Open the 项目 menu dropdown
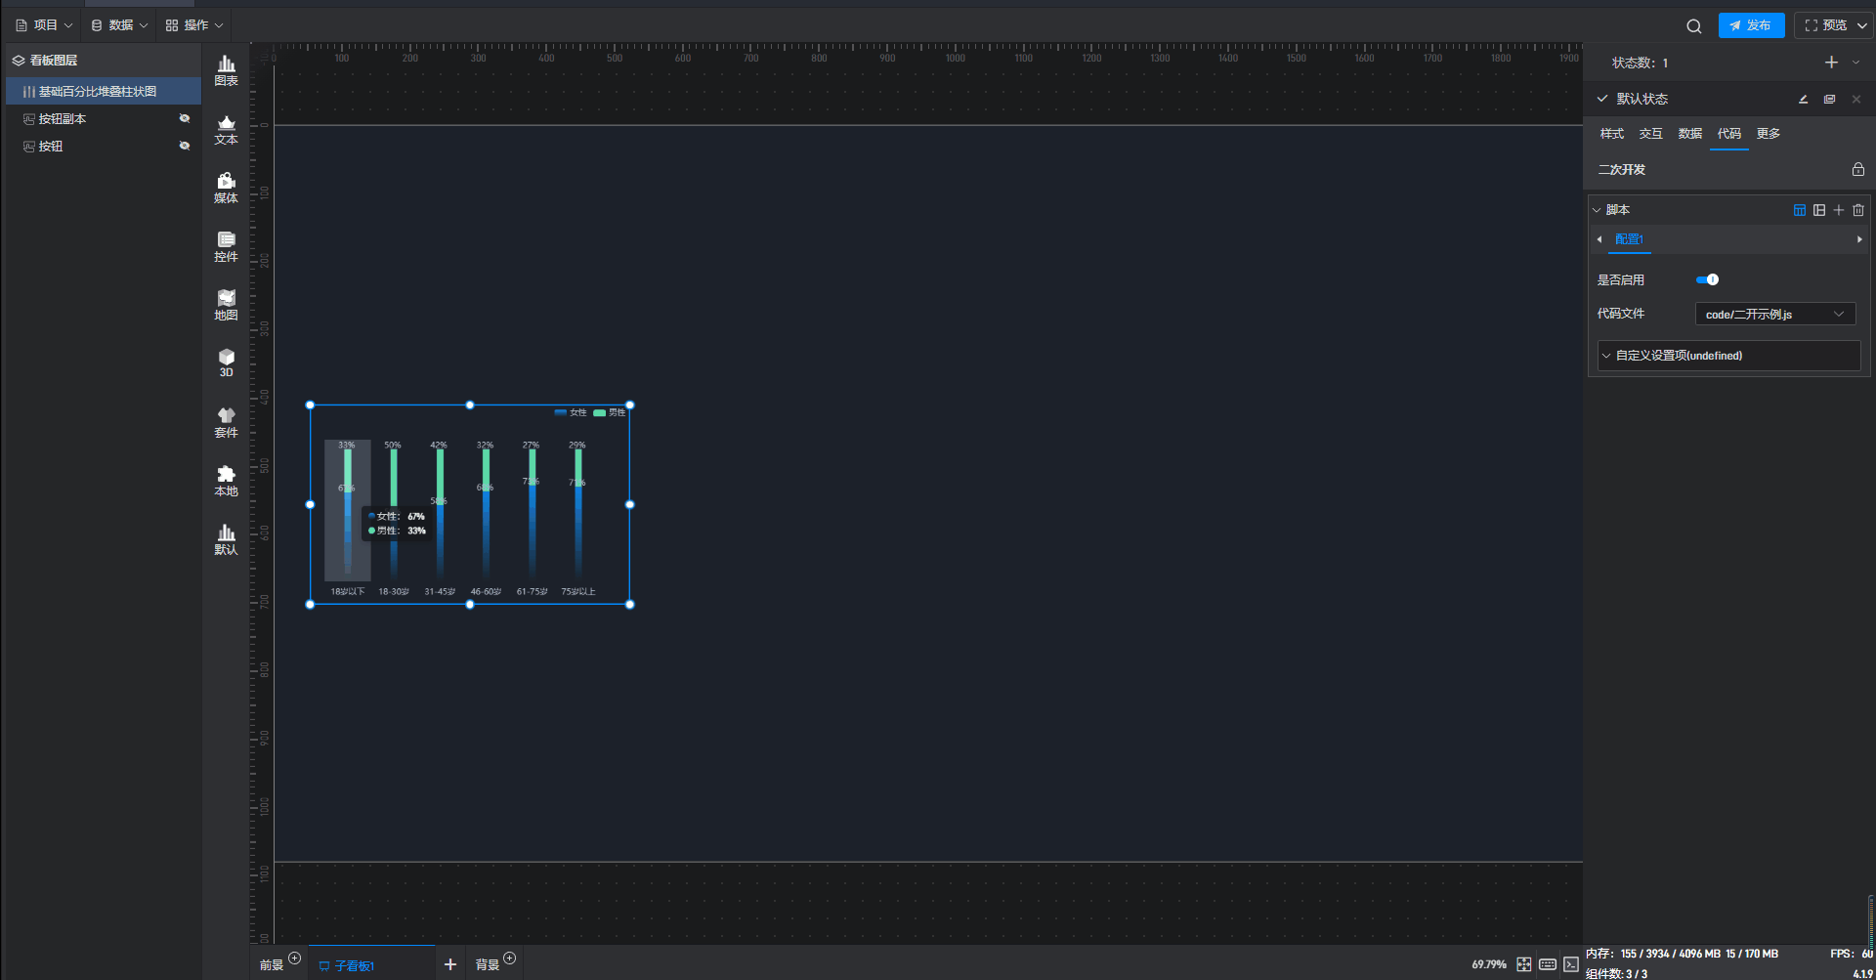This screenshot has width=1876, height=980. click(x=45, y=25)
